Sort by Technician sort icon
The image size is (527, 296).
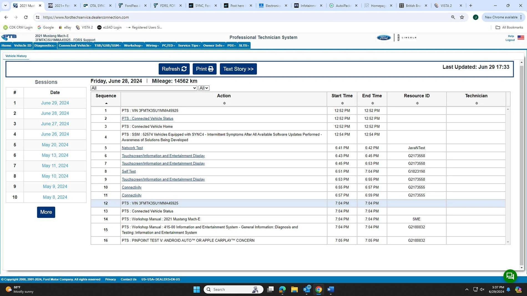click(x=477, y=103)
